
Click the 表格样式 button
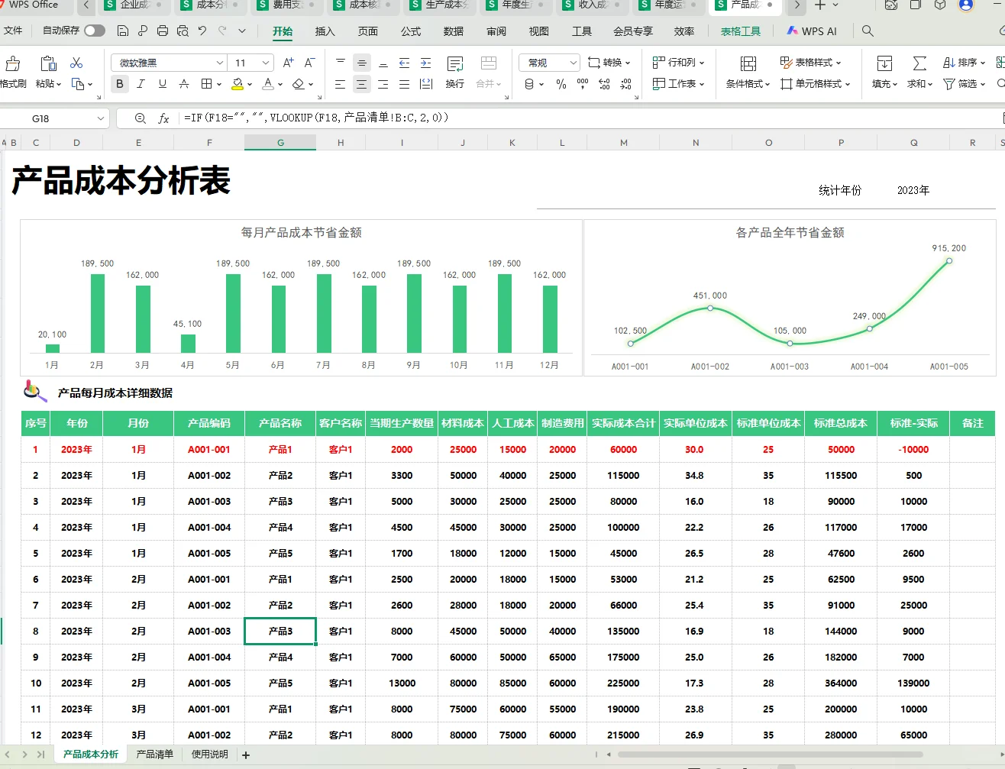click(x=811, y=63)
